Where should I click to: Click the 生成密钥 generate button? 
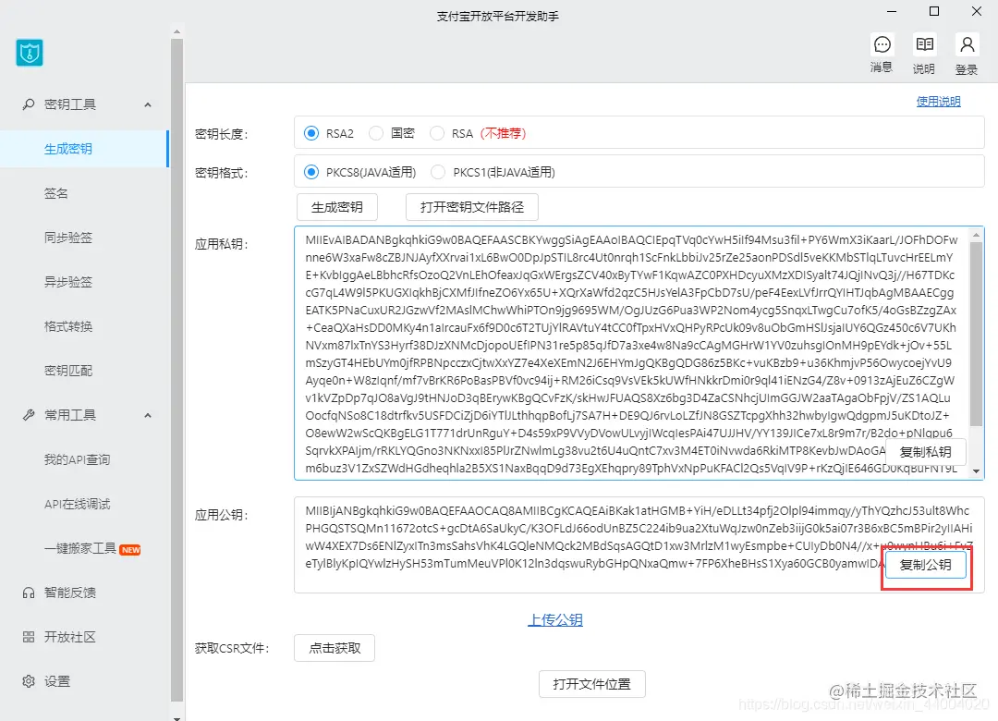pyautogui.click(x=336, y=207)
